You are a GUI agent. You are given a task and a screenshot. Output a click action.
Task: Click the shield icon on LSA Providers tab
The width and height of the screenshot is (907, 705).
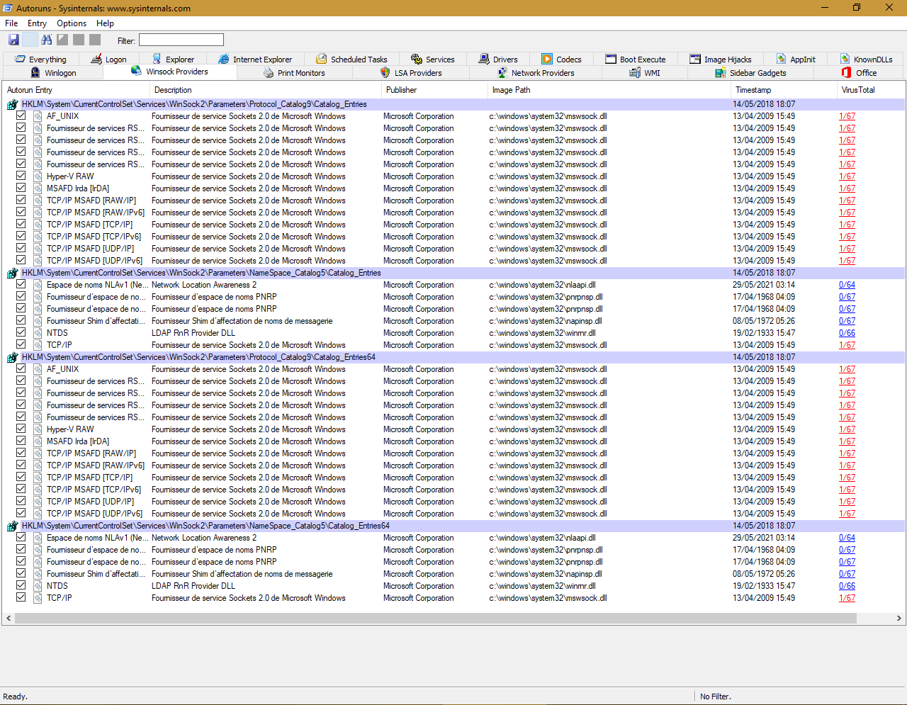pyautogui.click(x=385, y=72)
